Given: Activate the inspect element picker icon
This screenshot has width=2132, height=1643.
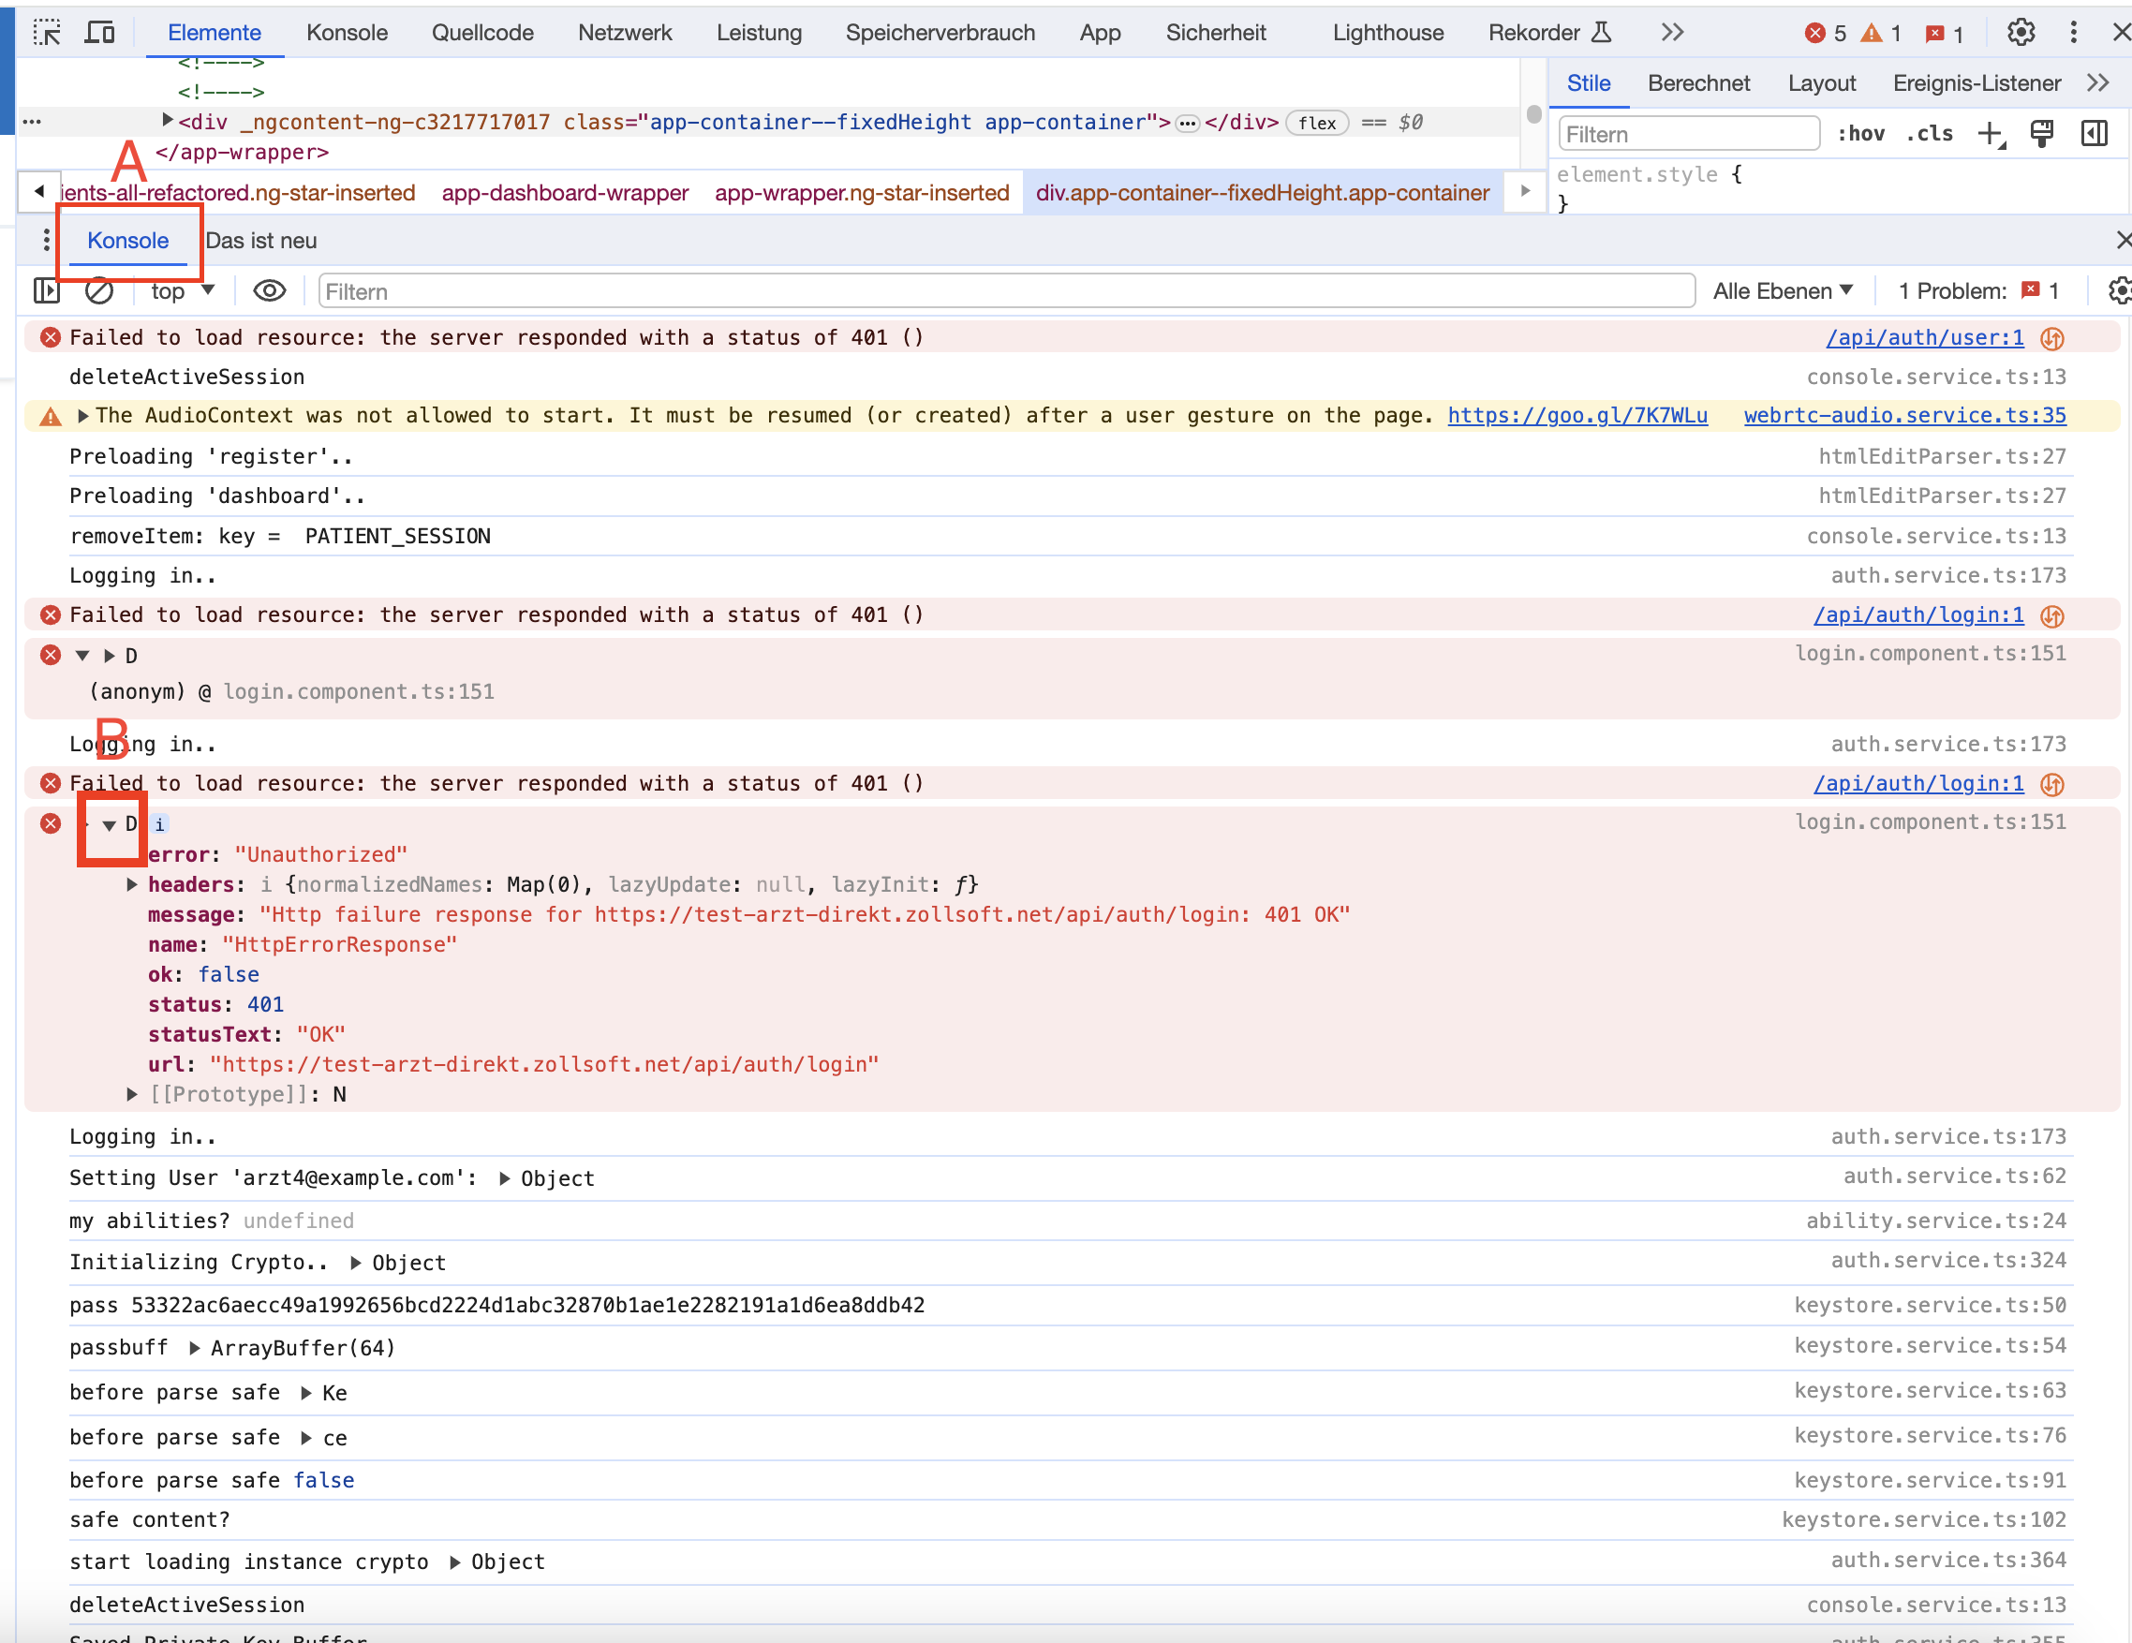Looking at the screenshot, I should (x=46, y=32).
